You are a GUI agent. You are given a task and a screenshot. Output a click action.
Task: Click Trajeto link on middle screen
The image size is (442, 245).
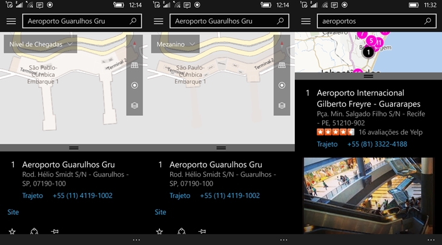pos(180,196)
